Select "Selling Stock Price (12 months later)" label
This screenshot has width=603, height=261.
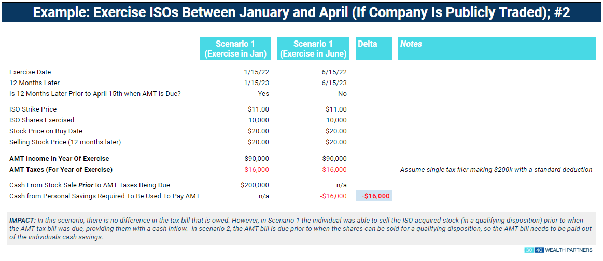tap(65, 142)
